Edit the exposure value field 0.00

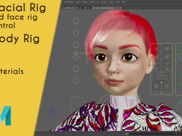tap(81, 8)
